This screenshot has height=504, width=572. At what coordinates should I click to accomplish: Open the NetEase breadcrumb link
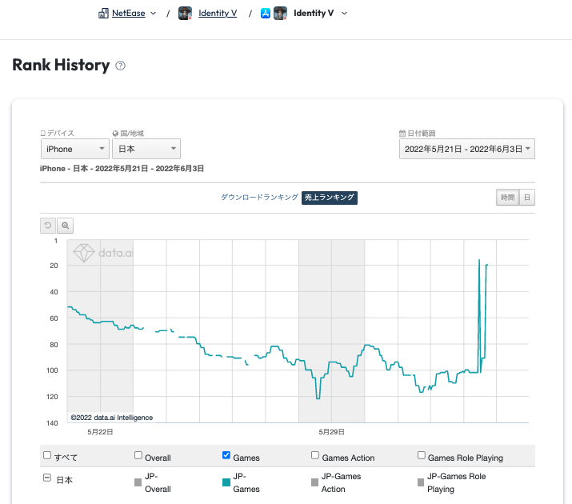(x=129, y=13)
